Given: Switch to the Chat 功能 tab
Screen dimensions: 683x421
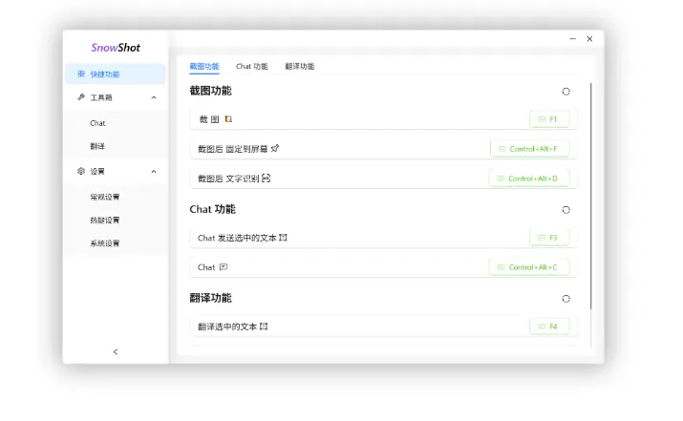Looking at the screenshot, I should (252, 67).
